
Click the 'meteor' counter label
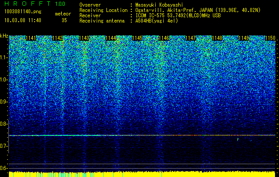[63, 14]
